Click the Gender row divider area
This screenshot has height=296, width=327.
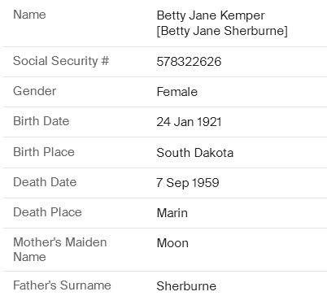(x=165, y=92)
